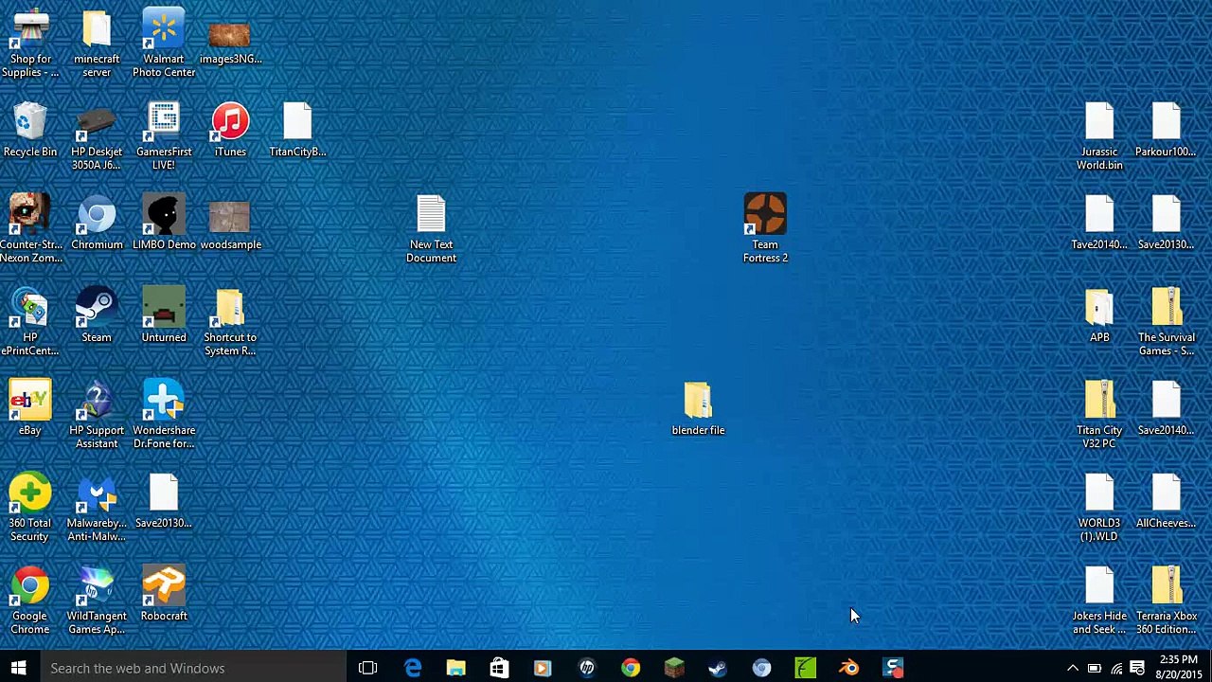Select the GamersFirst LIVE! shortcut
This screenshot has height=682, width=1212.
point(164,137)
